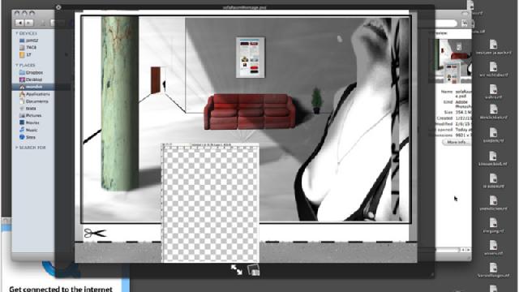Click the More Info button
Screen dimensions: 519x292
(x=457, y=142)
